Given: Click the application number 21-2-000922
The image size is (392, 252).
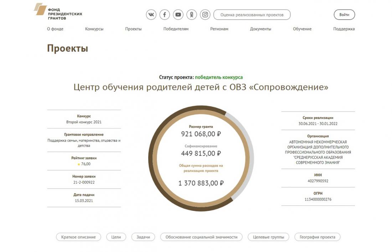Looking at the screenshot, I should pyautogui.click(x=84, y=182).
